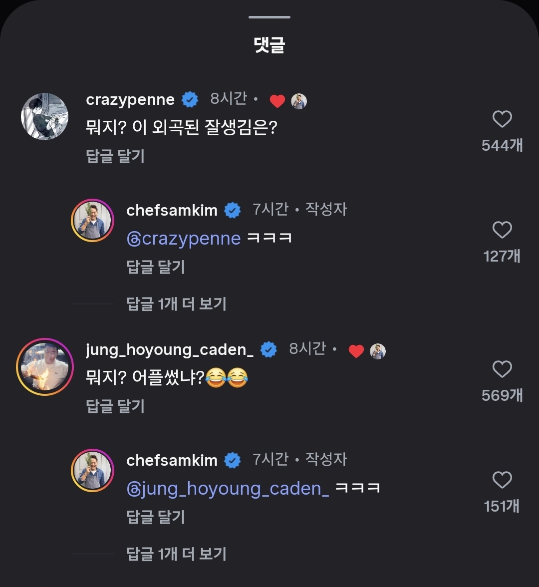Tap the drag handle above 댓글 title

(269, 17)
